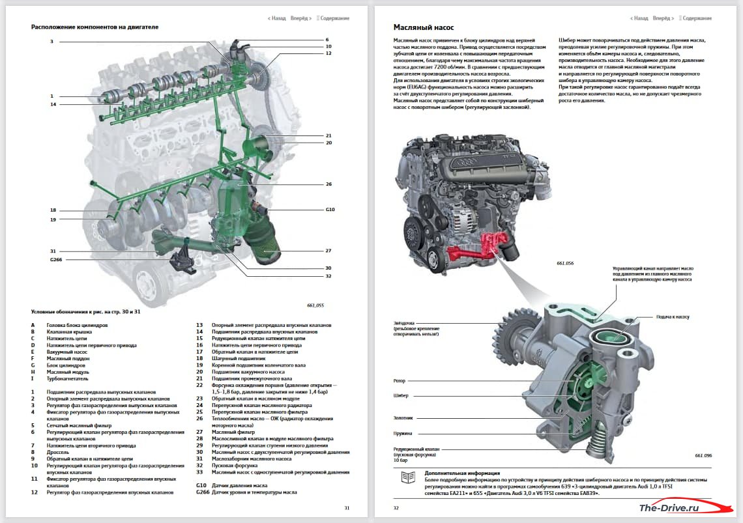
Task: Click heading "Масляный насос"
Action: pyautogui.click(x=424, y=27)
